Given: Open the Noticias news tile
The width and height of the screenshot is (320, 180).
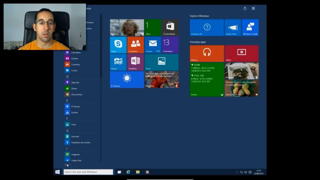Looking at the screenshot, I should 127,28.
